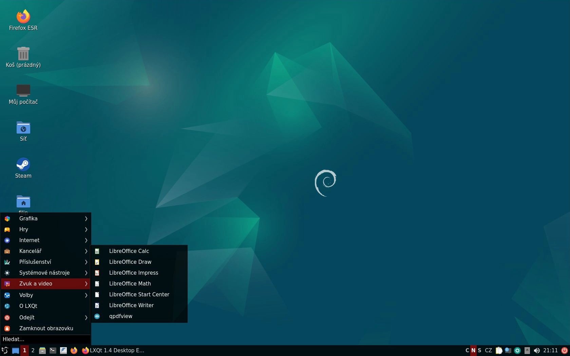This screenshot has height=356, width=570.
Task: Click the 21:11 clock
Action: [550, 350]
